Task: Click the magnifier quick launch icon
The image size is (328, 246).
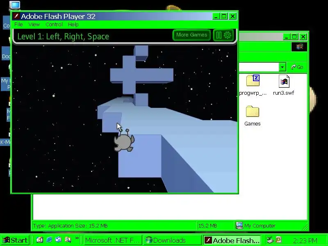Action: coord(68,239)
